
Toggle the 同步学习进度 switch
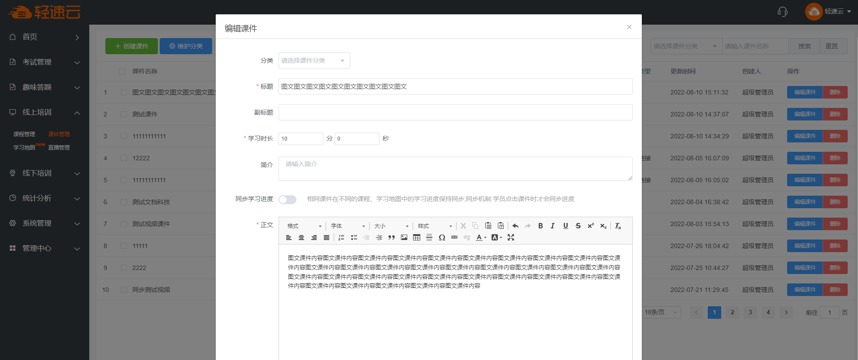[x=287, y=200]
